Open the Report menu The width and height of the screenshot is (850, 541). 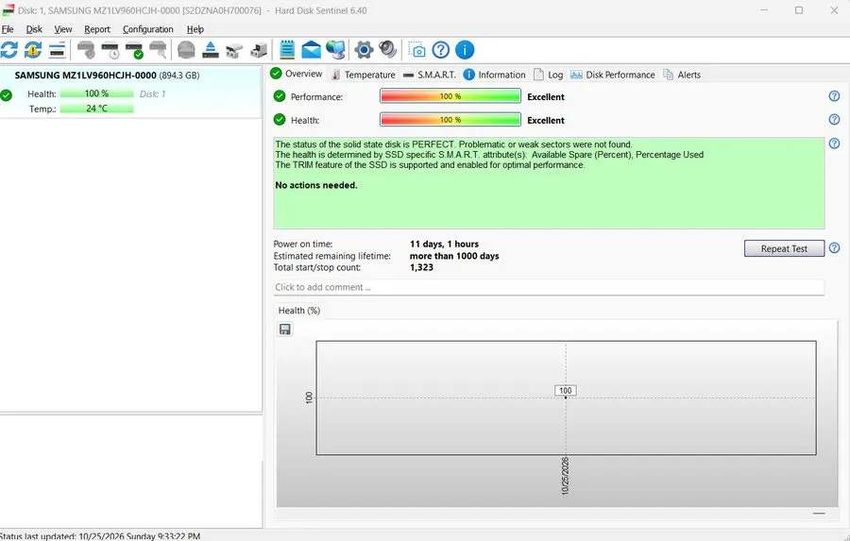click(x=97, y=29)
